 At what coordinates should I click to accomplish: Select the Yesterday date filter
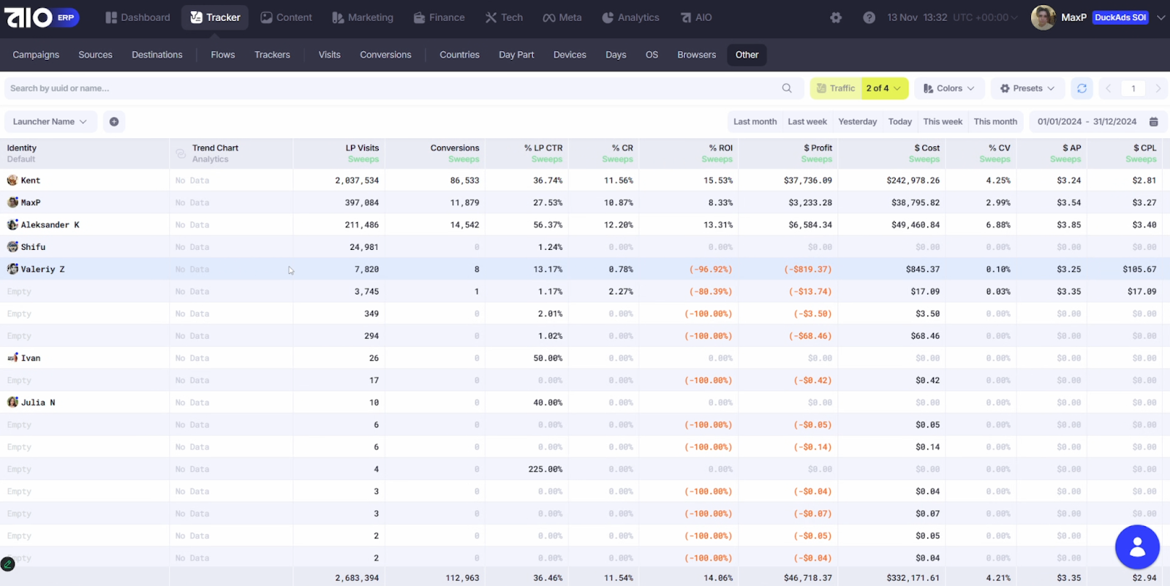click(857, 122)
